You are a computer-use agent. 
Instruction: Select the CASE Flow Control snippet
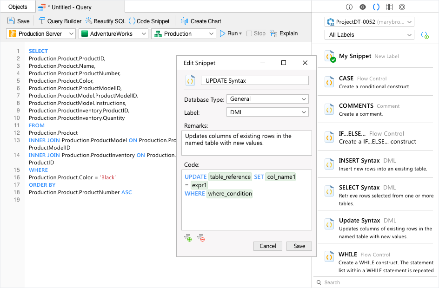point(374,82)
